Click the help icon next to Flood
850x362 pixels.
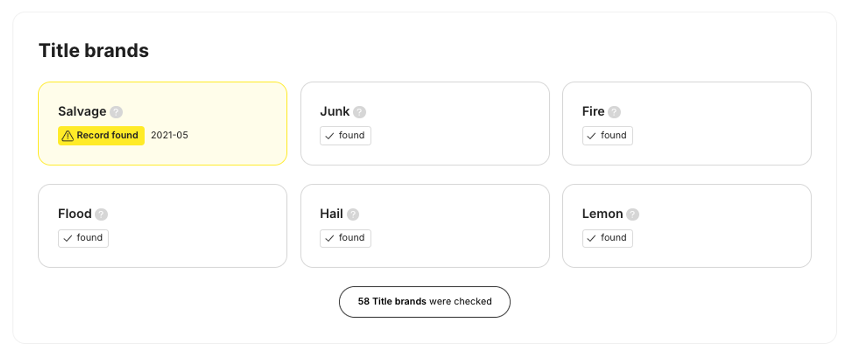pyautogui.click(x=101, y=214)
